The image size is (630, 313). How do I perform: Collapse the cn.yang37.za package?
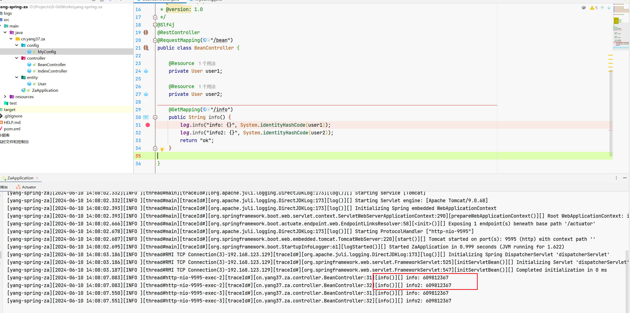point(11,39)
